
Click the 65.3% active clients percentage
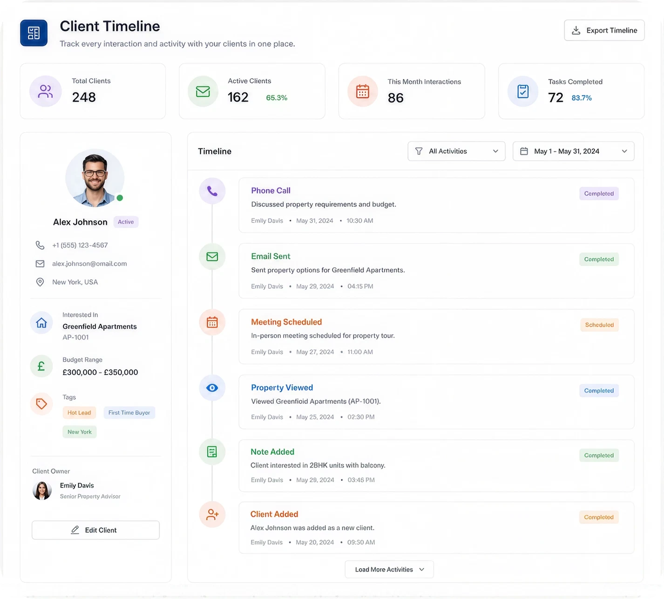pos(277,98)
